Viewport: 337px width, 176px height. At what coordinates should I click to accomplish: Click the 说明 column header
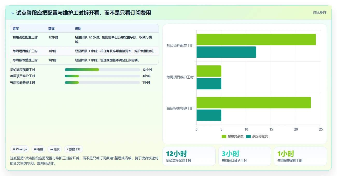78,29
